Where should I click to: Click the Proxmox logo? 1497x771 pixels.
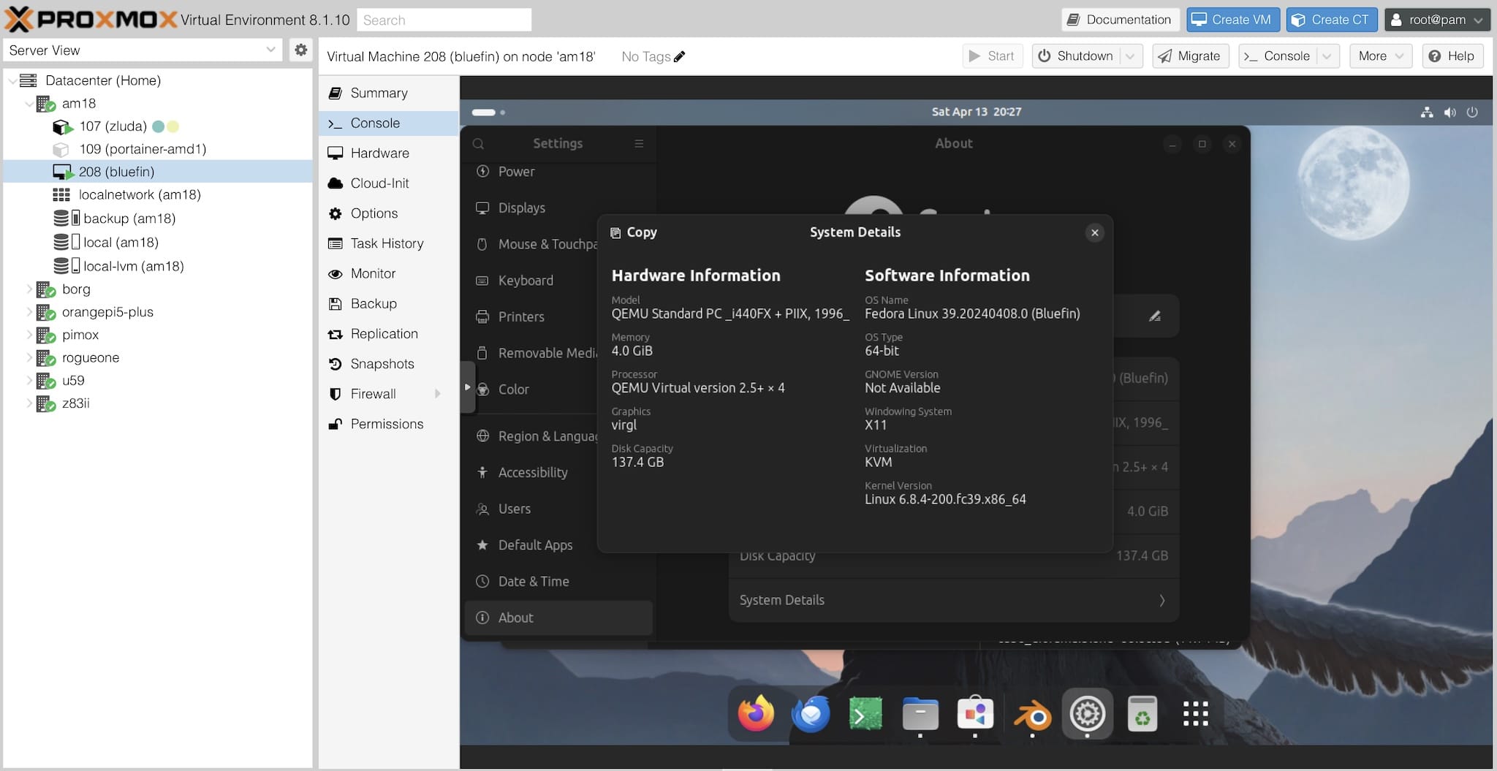coord(91,19)
